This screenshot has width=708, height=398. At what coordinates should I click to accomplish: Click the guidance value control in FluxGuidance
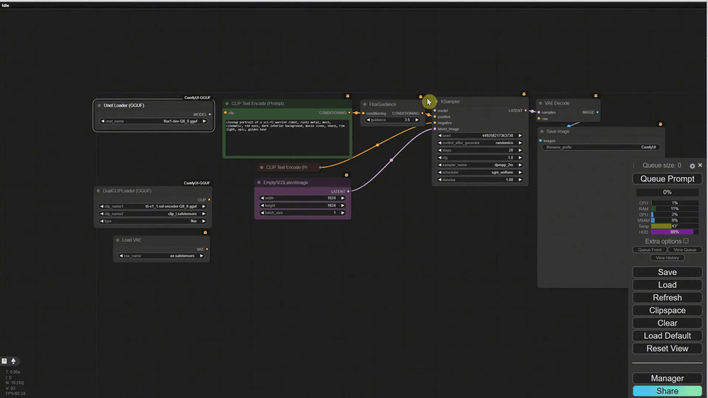393,120
